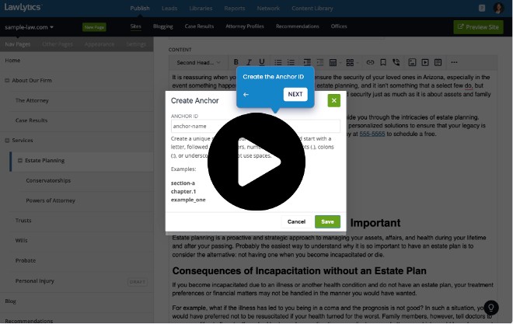Open the Home nav page
The width and height of the screenshot is (513, 324).
click(12, 61)
